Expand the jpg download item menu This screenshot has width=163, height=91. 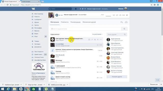coord(67,85)
